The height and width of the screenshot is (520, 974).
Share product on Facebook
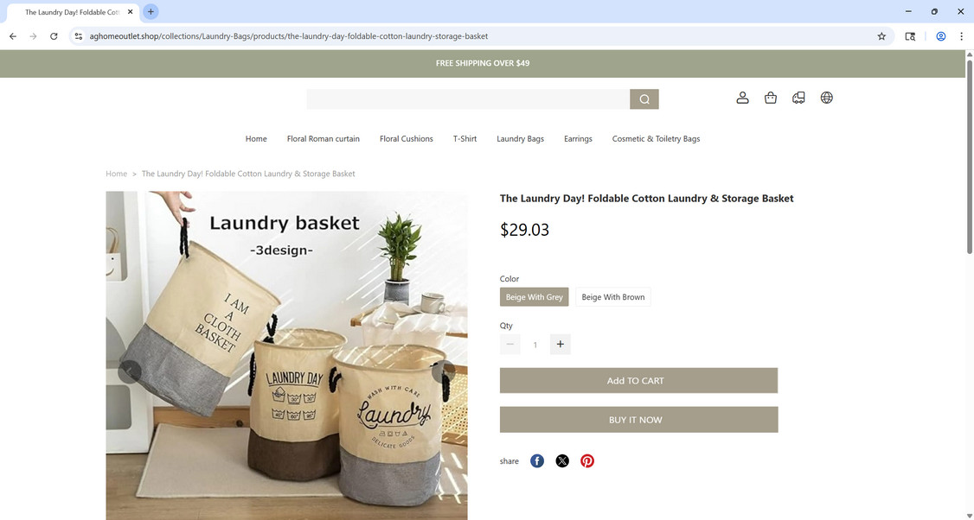tap(537, 461)
